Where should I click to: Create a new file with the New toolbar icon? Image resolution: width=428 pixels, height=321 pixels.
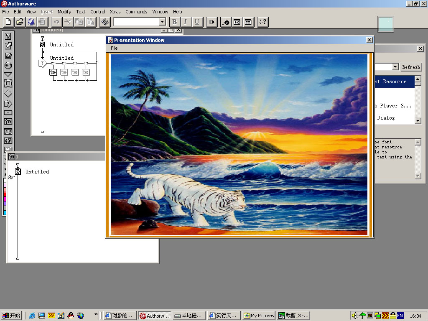click(x=8, y=22)
